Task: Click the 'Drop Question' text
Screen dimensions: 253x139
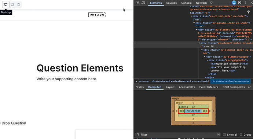Action: pyautogui.click(x=14, y=123)
